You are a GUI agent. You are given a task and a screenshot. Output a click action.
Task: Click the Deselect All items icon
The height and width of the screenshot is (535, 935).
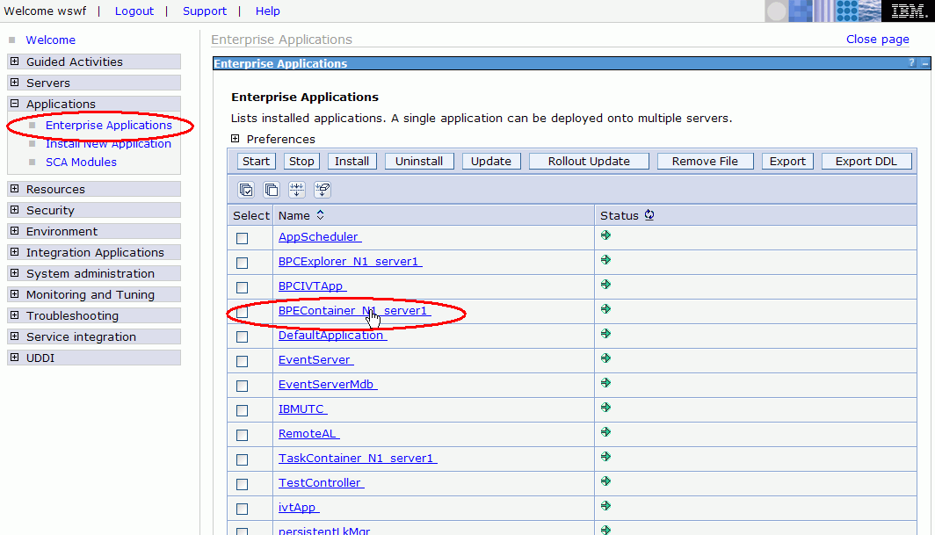click(272, 190)
